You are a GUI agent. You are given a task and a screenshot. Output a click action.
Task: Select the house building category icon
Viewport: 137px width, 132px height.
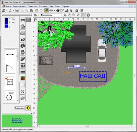23,26
